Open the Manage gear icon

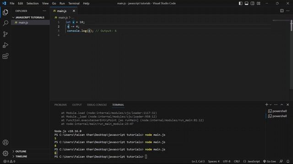tap(5, 153)
